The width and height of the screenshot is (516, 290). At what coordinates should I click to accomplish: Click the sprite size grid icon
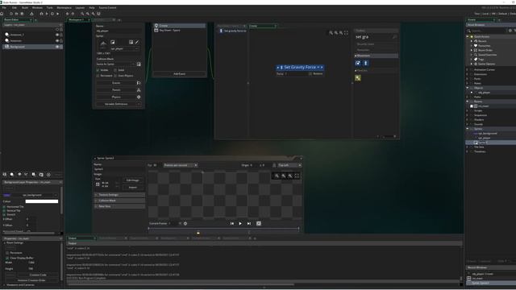click(x=98, y=184)
